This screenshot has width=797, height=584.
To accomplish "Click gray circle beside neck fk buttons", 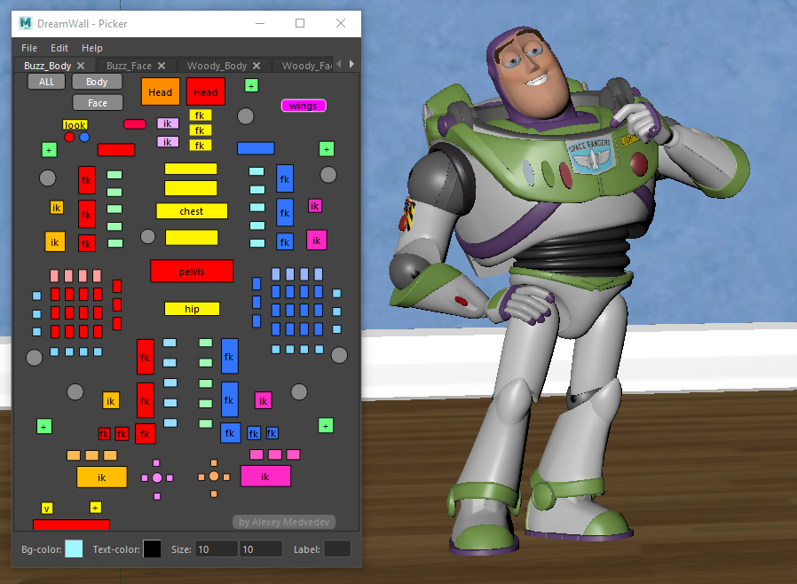I will tap(246, 116).
